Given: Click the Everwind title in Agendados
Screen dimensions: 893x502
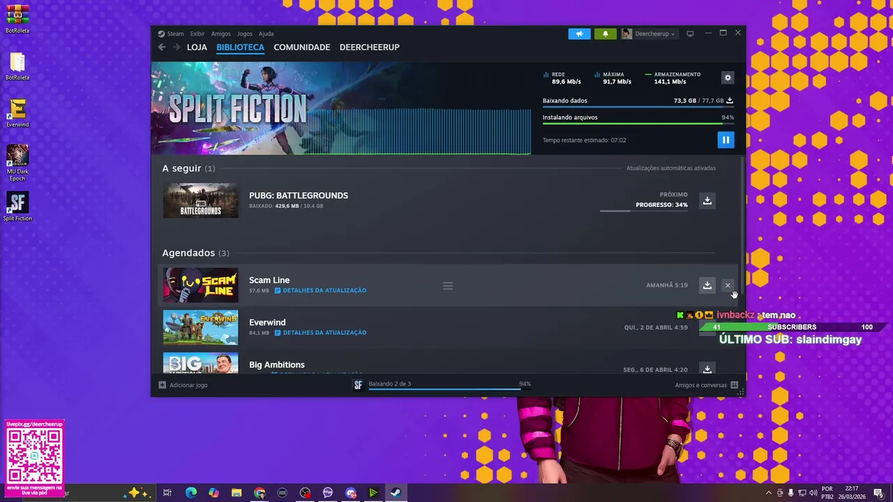Looking at the screenshot, I should coord(267,322).
